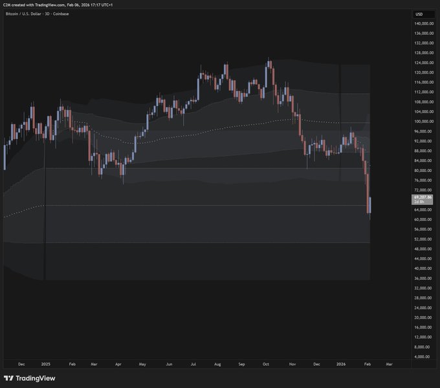Click the 2026 year marker on time axis
Image resolution: width=440 pixels, height=388 pixels.
tap(342, 365)
